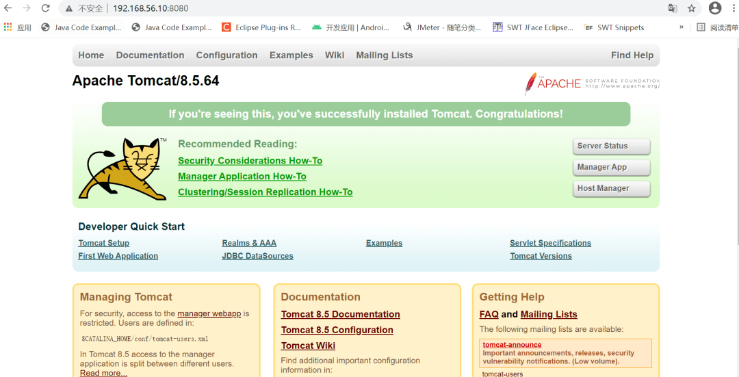739x377 pixels.
Task: Click the Host Manager button
Action: point(612,189)
